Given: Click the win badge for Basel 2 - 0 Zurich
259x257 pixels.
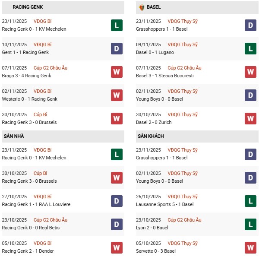Looking at the screenshot, I should 251,118.
